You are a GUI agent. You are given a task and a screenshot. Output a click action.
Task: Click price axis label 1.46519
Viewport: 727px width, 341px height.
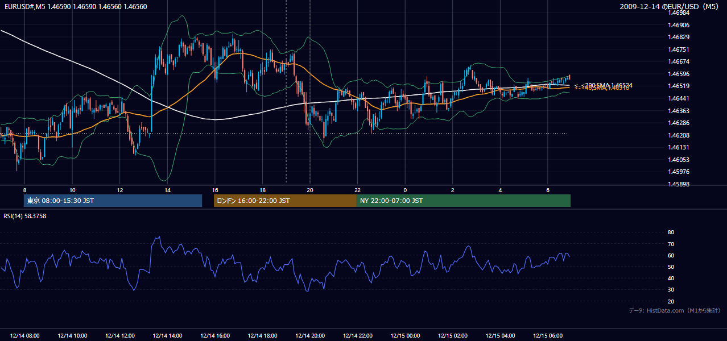click(x=678, y=86)
